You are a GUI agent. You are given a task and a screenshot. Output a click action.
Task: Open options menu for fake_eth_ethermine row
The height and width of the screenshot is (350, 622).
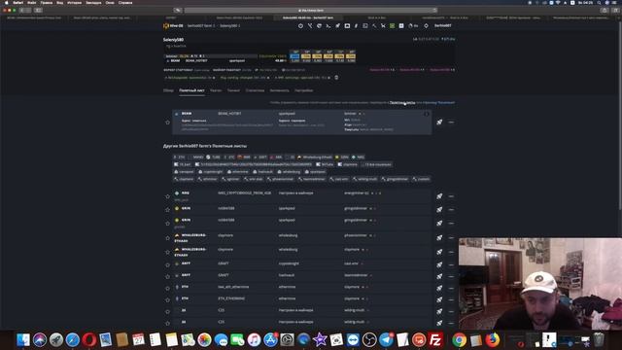click(451, 288)
